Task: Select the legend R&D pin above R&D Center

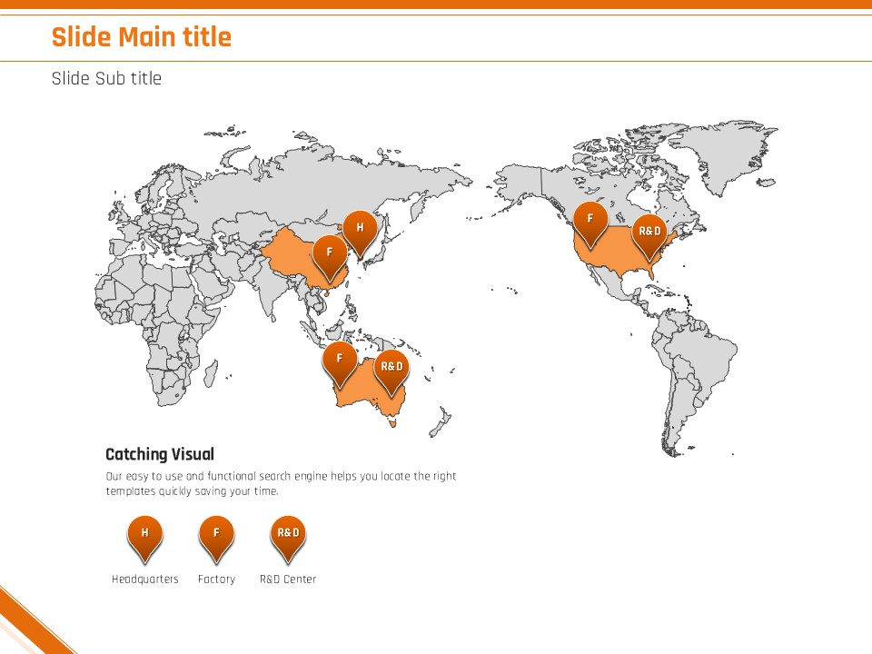Action: pyautogui.click(x=288, y=534)
